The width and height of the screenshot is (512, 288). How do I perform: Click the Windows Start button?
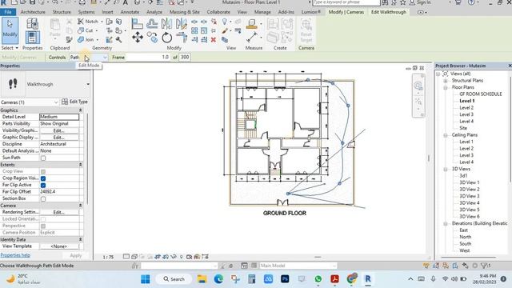coord(146,279)
